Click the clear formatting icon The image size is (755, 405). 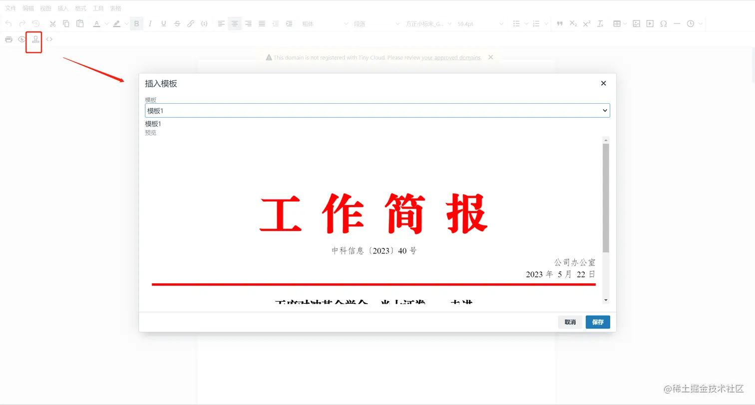tap(601, 23)
